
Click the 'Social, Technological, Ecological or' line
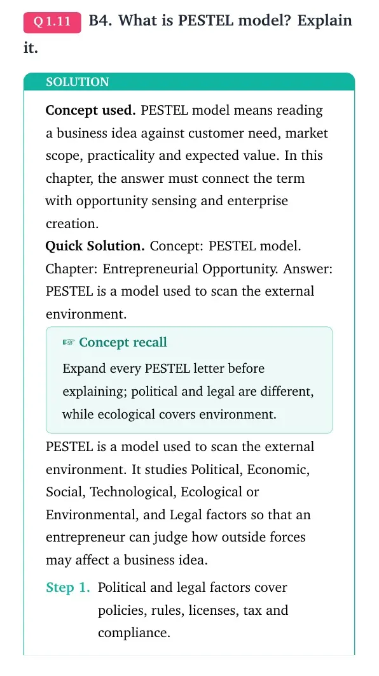coord(152,492)
